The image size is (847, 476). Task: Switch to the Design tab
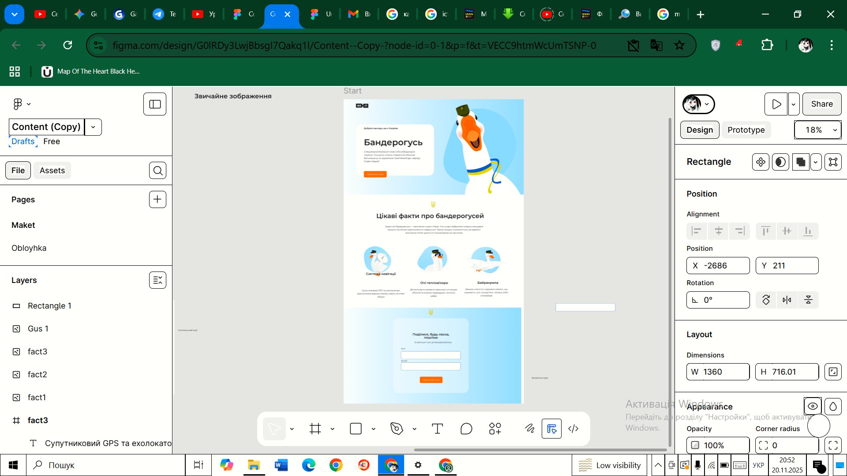(x=700, y=130)
